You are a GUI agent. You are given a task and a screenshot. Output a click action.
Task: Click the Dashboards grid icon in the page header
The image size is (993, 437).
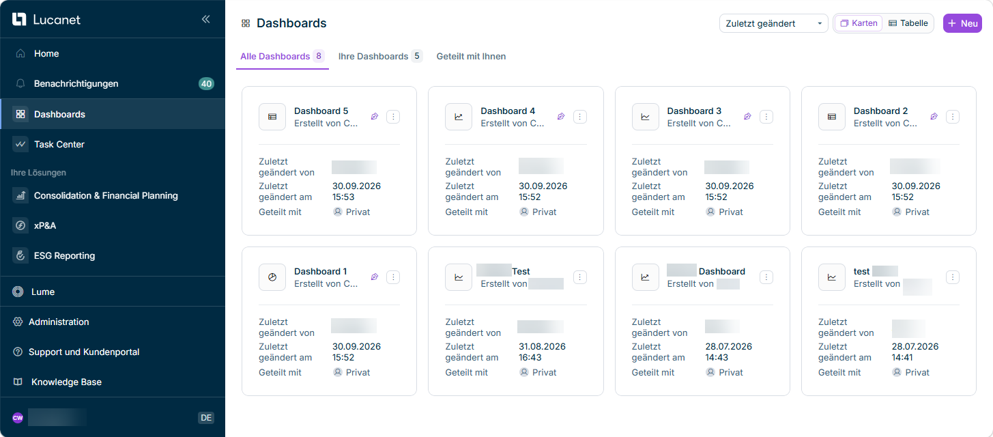point(246,23)
